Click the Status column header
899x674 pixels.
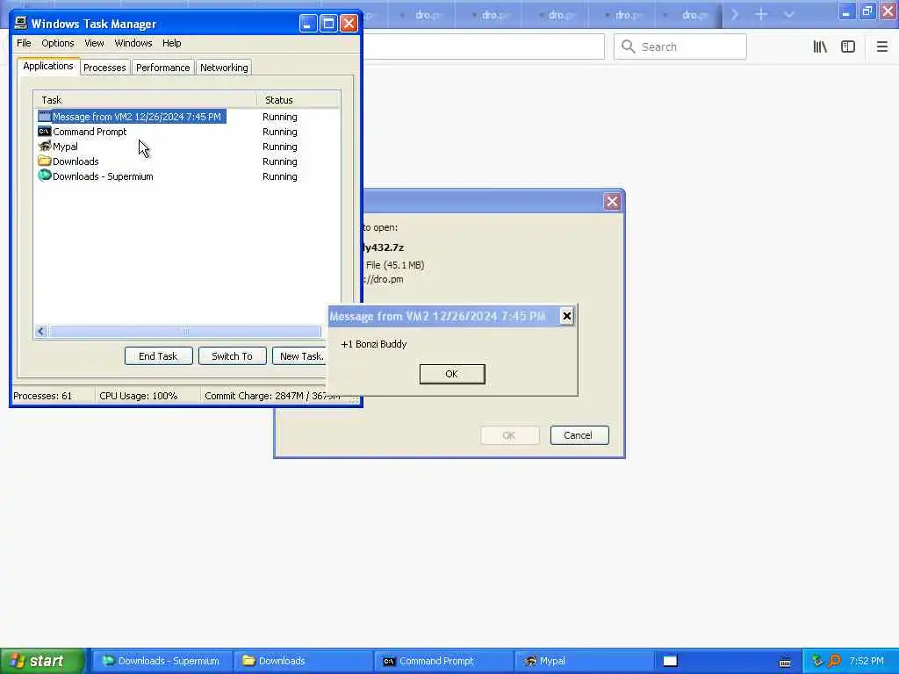pos(298,100)
